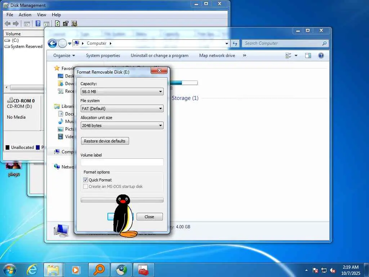Click Restore device defaults button
The height and width of the screenshot is (277, 369).
point(105,141)
